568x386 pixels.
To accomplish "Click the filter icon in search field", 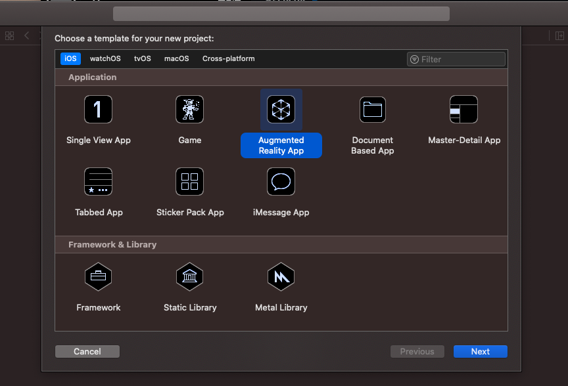I will (414, 59).
